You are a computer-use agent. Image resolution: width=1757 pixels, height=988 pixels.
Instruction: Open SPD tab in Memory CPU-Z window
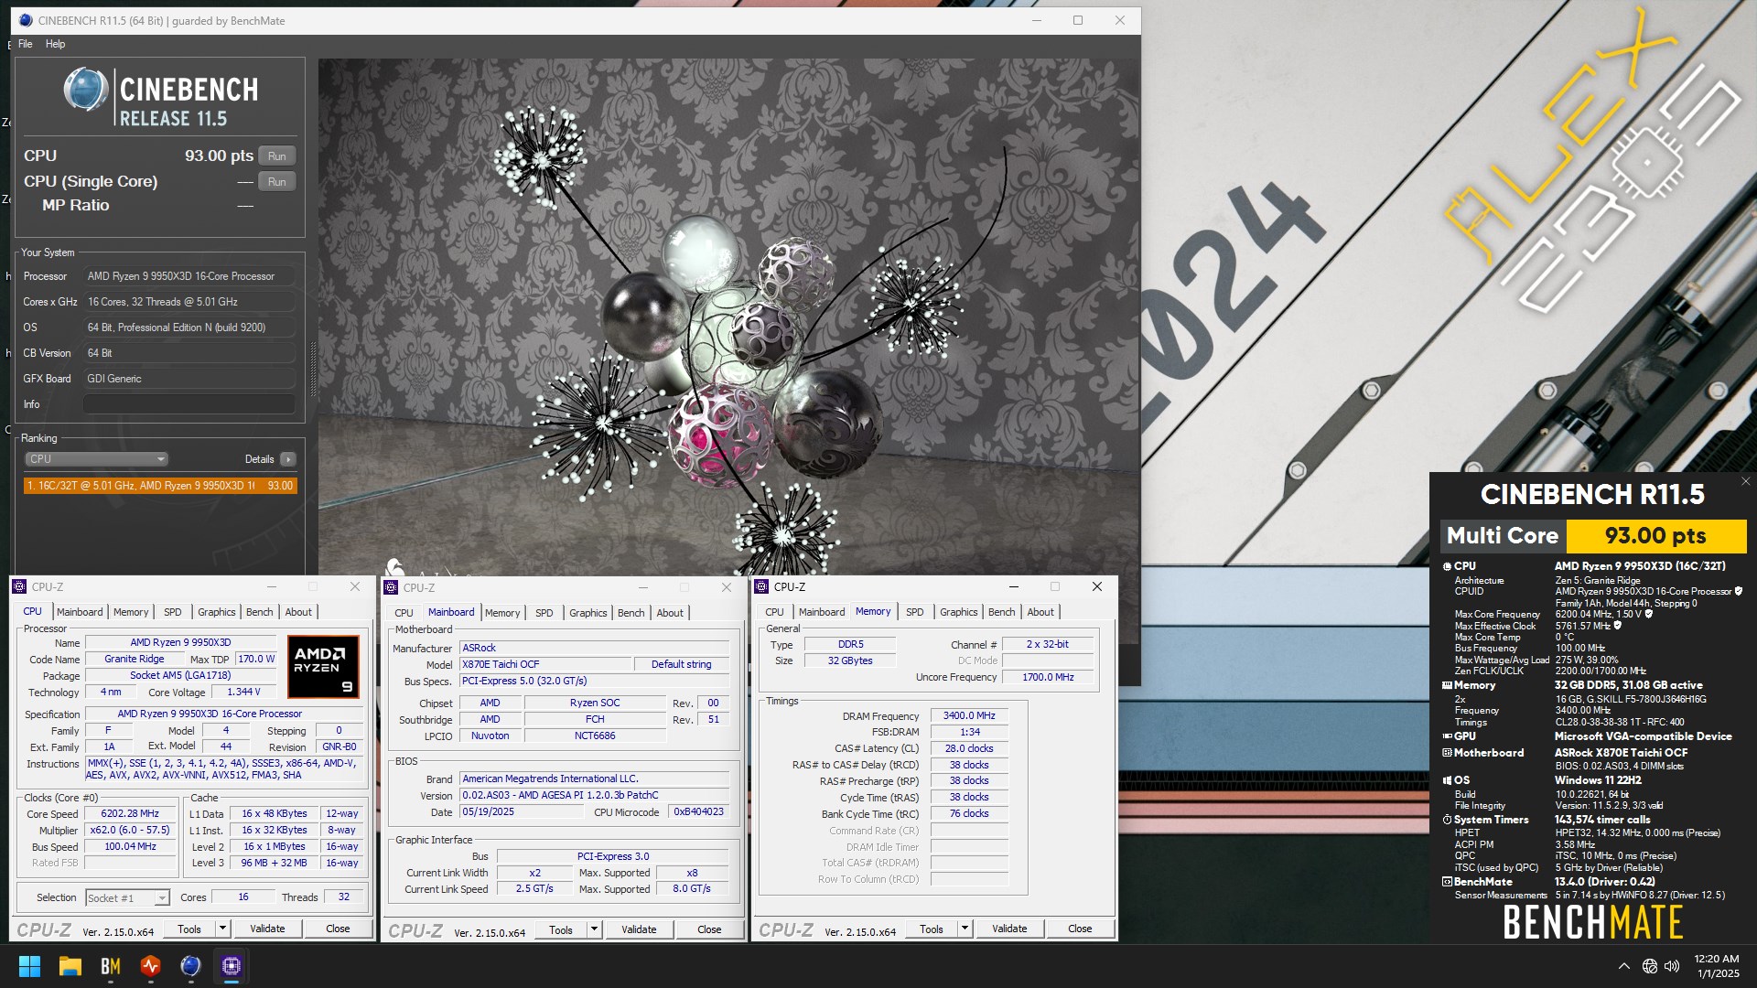pos(914,612)
